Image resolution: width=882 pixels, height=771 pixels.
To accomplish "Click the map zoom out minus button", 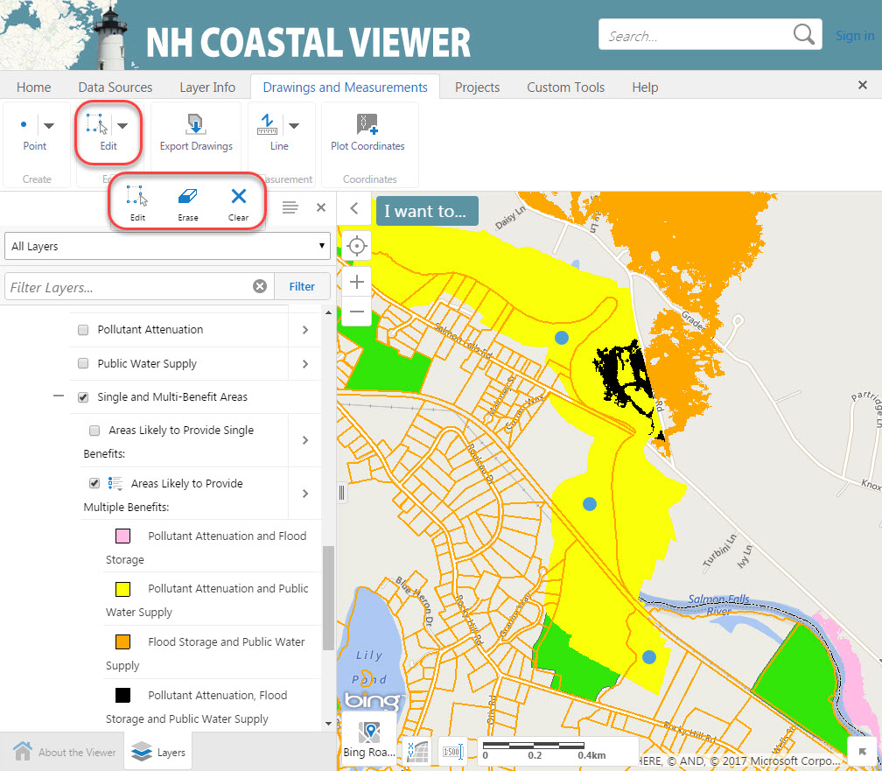I will pyautogui.click(x=357, y=311).
